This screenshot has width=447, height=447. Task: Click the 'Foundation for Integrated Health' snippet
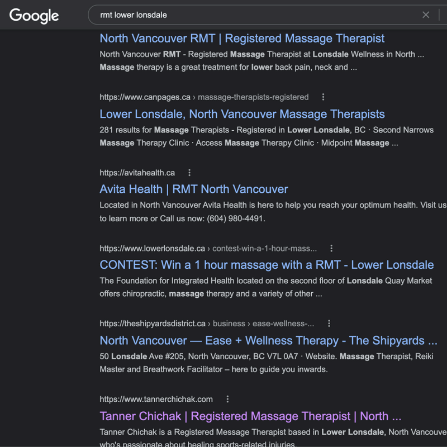pos(266,287)
